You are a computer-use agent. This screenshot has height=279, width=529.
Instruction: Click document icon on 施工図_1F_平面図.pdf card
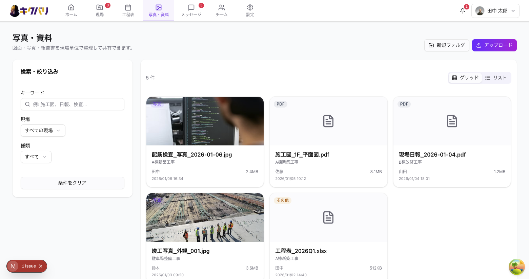click(328, 121)
